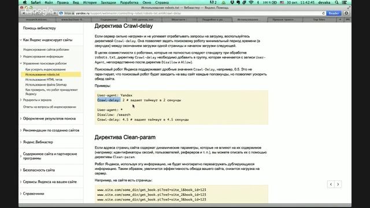Open the Правка menu
This screenshot has height=208, width=370.
click(62, 2)
